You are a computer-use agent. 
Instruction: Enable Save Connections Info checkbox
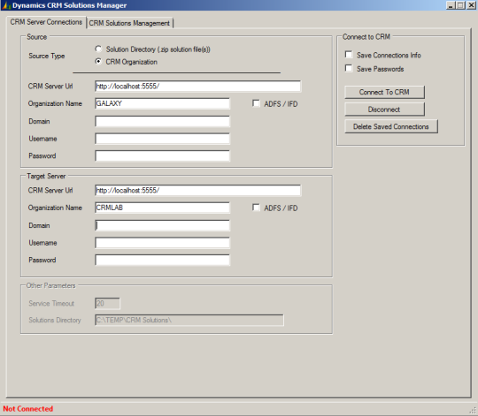coord(349,55)
